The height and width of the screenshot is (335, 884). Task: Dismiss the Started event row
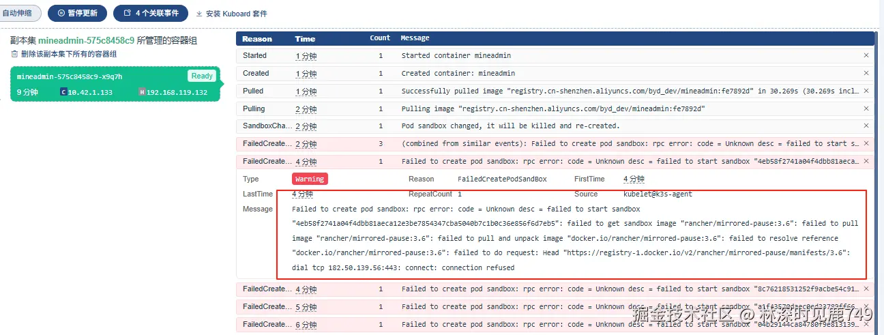click(866, 55)
